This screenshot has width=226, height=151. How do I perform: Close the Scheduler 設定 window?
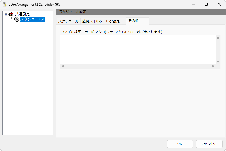(219, 4)
